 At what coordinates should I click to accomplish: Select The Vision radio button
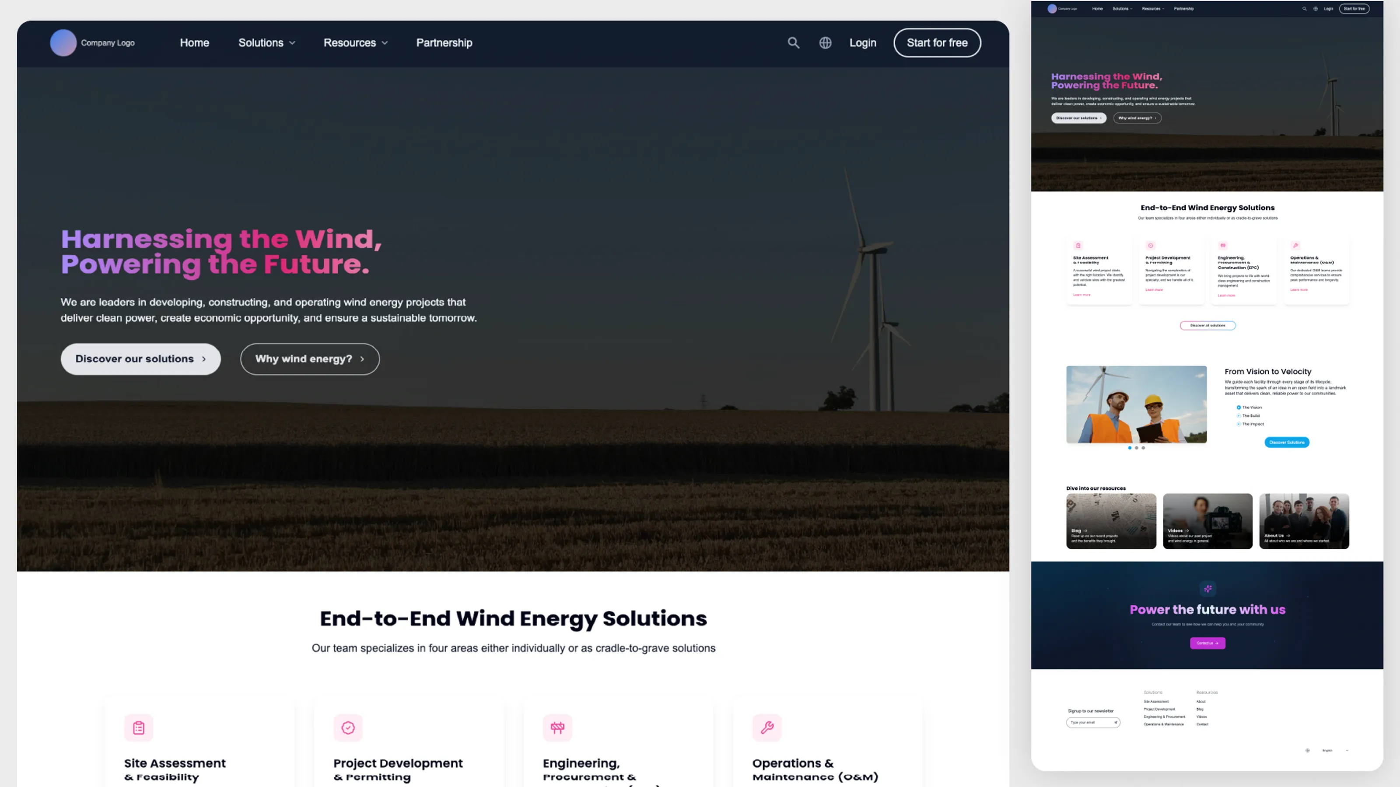click(x=1239, y=407)
